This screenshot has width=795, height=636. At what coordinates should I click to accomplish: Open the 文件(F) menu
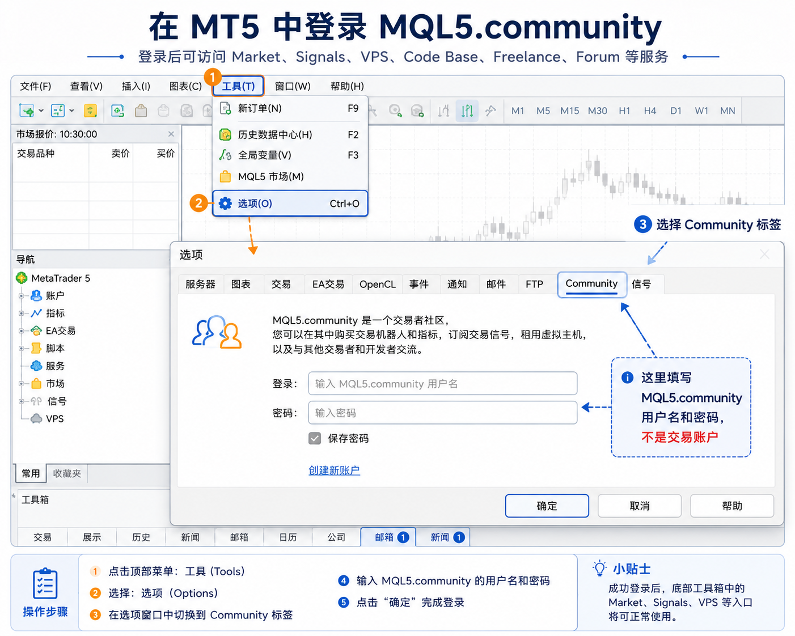coord(35,86)
